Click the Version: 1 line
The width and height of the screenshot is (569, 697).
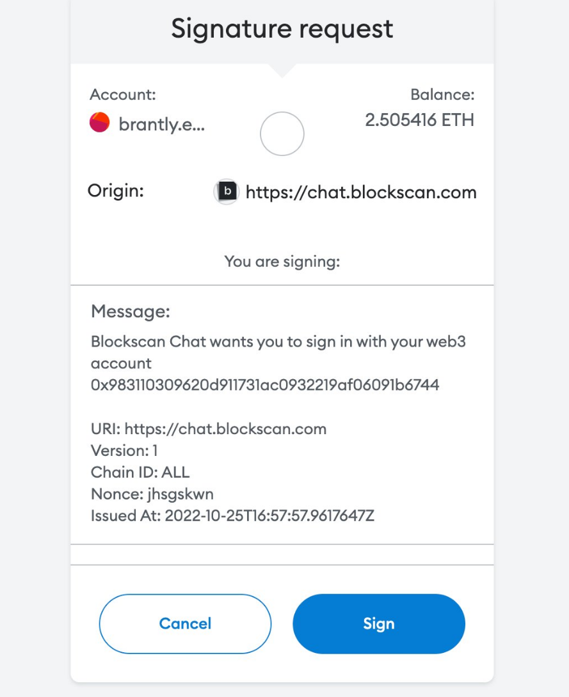(124, 450)
